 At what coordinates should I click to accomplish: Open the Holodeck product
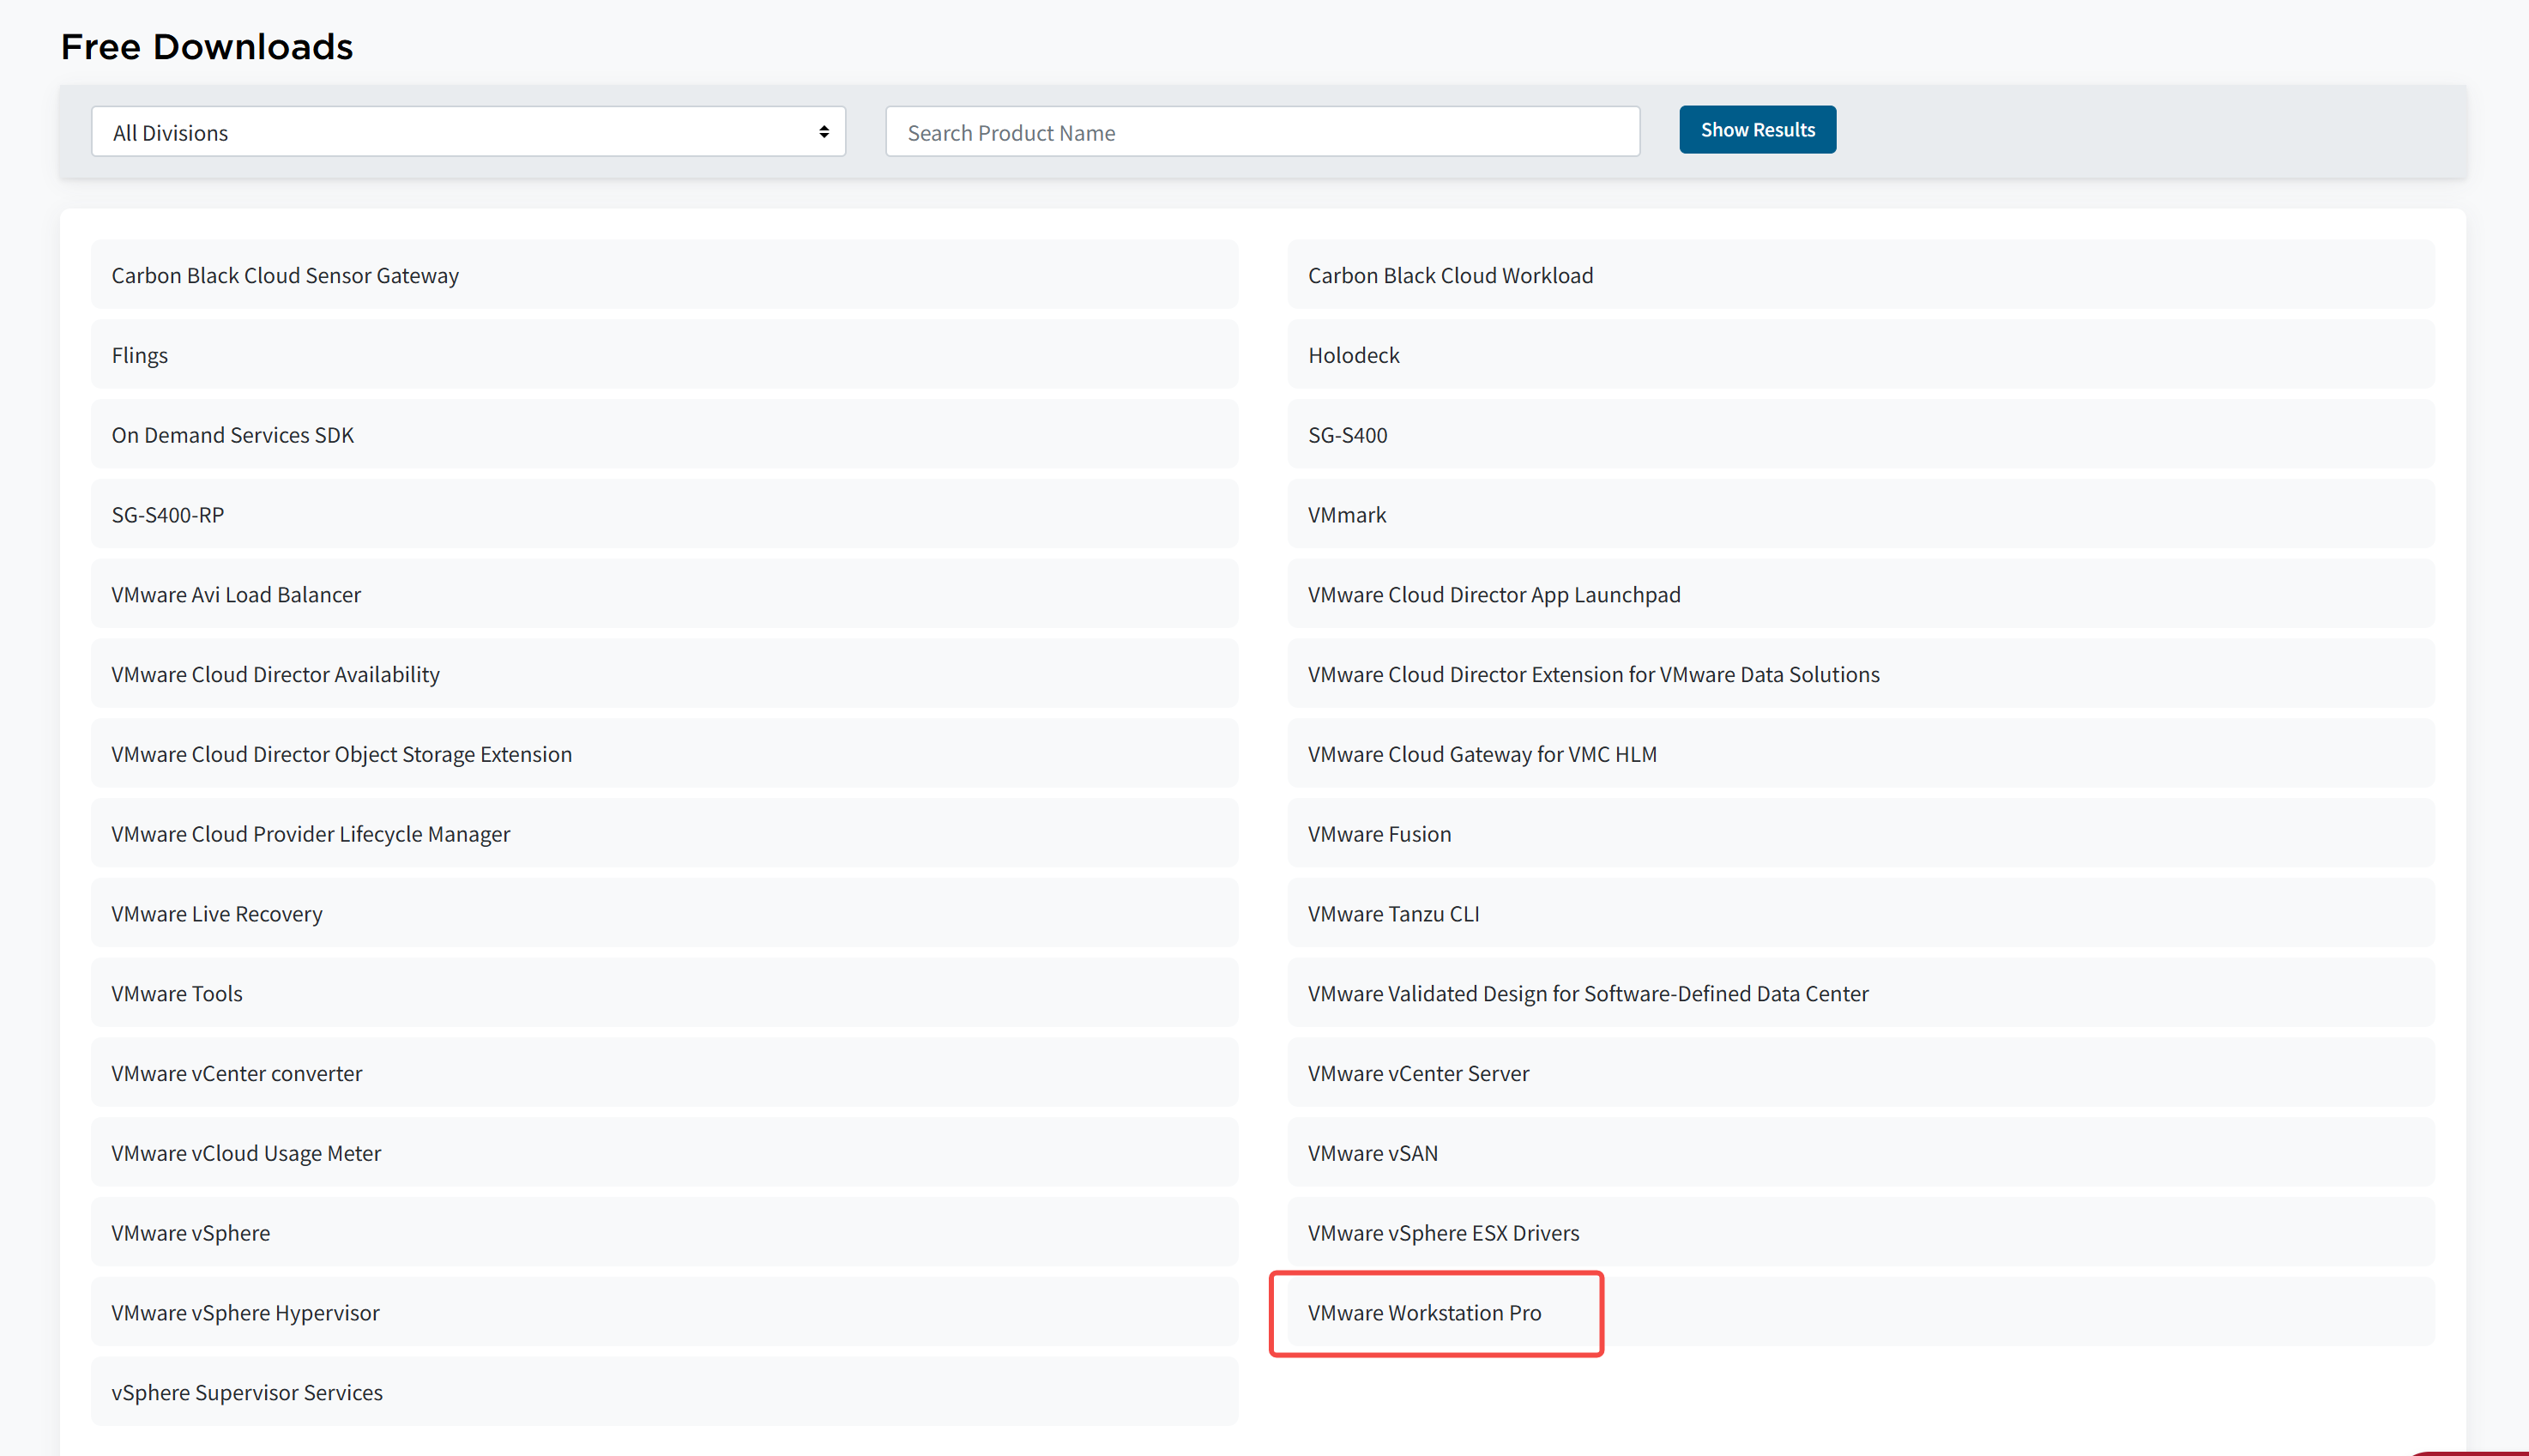[1860, 355]
